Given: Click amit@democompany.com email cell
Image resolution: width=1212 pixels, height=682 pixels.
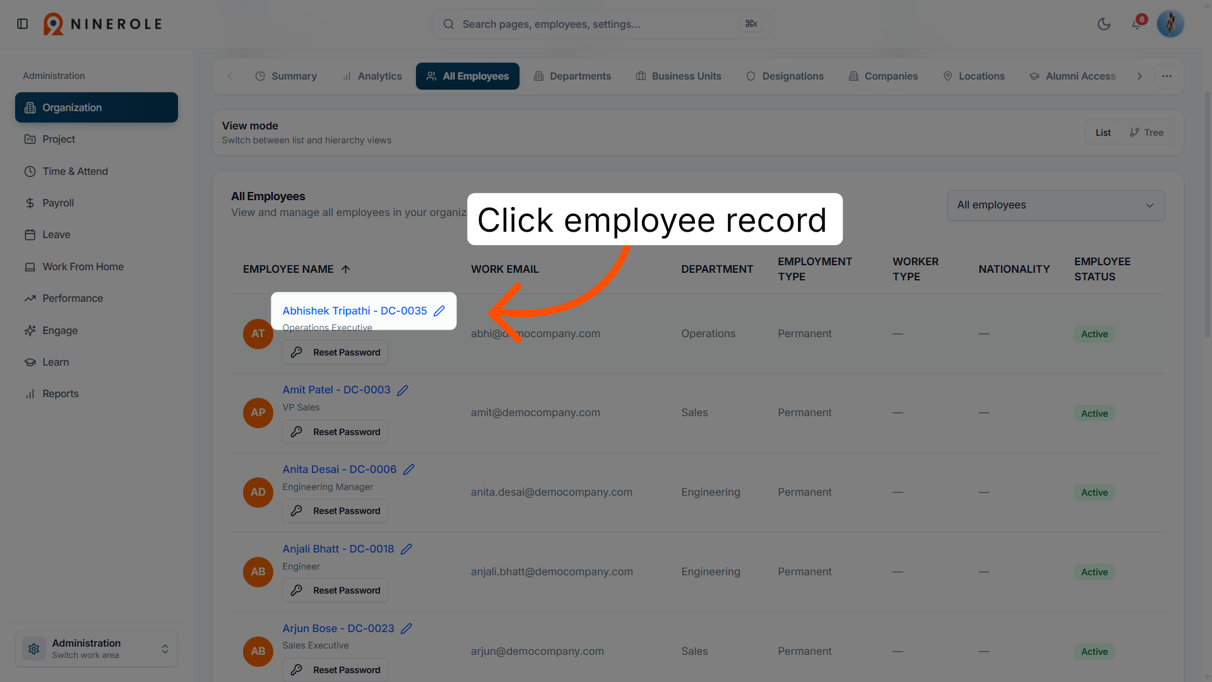Looking at the screenshot, I should [x=535, y=412].
